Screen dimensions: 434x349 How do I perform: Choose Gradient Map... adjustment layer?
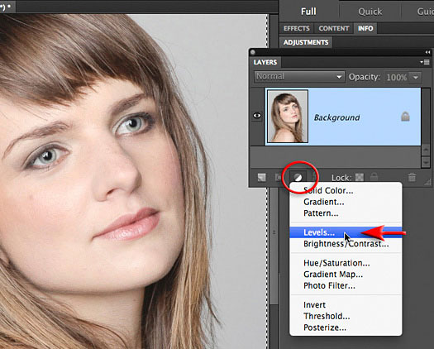[x=346, y=275]
